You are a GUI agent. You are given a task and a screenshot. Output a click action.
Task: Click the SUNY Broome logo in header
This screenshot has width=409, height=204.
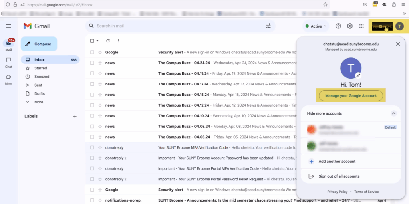tap(382, 26)
